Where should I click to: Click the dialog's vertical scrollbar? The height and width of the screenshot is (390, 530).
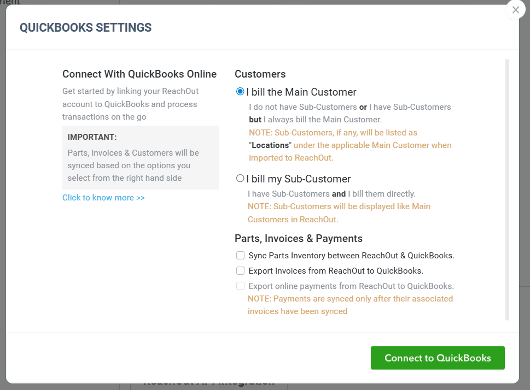click(507, 190)
